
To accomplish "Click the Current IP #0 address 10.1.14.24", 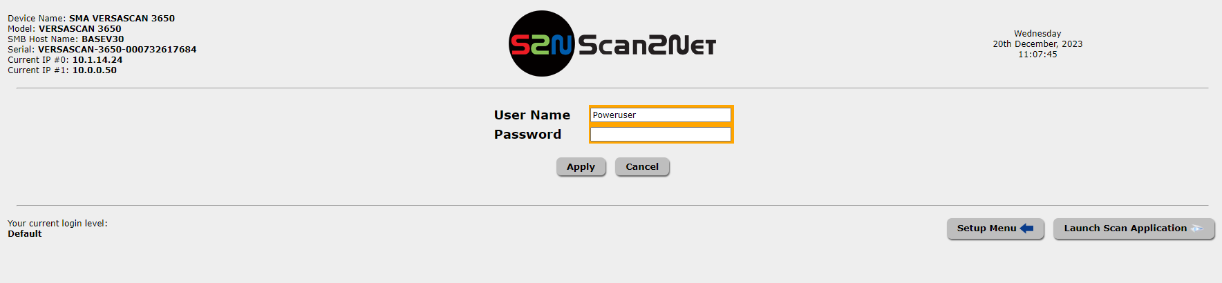I will point(97,60).
